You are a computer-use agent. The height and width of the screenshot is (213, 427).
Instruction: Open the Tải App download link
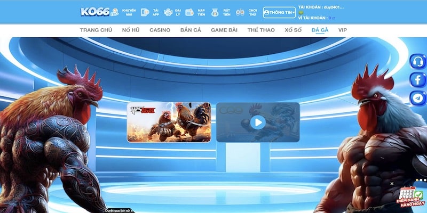click(156, 12)
